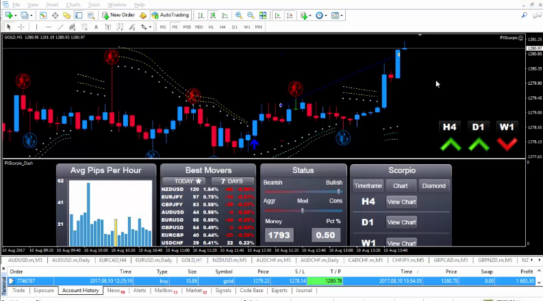The image size is (543, 301).
Task: Expand the Profiles dropdown arrow
Action: click(x=31, y=16)
